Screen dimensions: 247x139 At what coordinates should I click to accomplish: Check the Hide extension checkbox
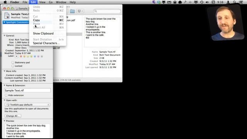[x=6, y=95]
